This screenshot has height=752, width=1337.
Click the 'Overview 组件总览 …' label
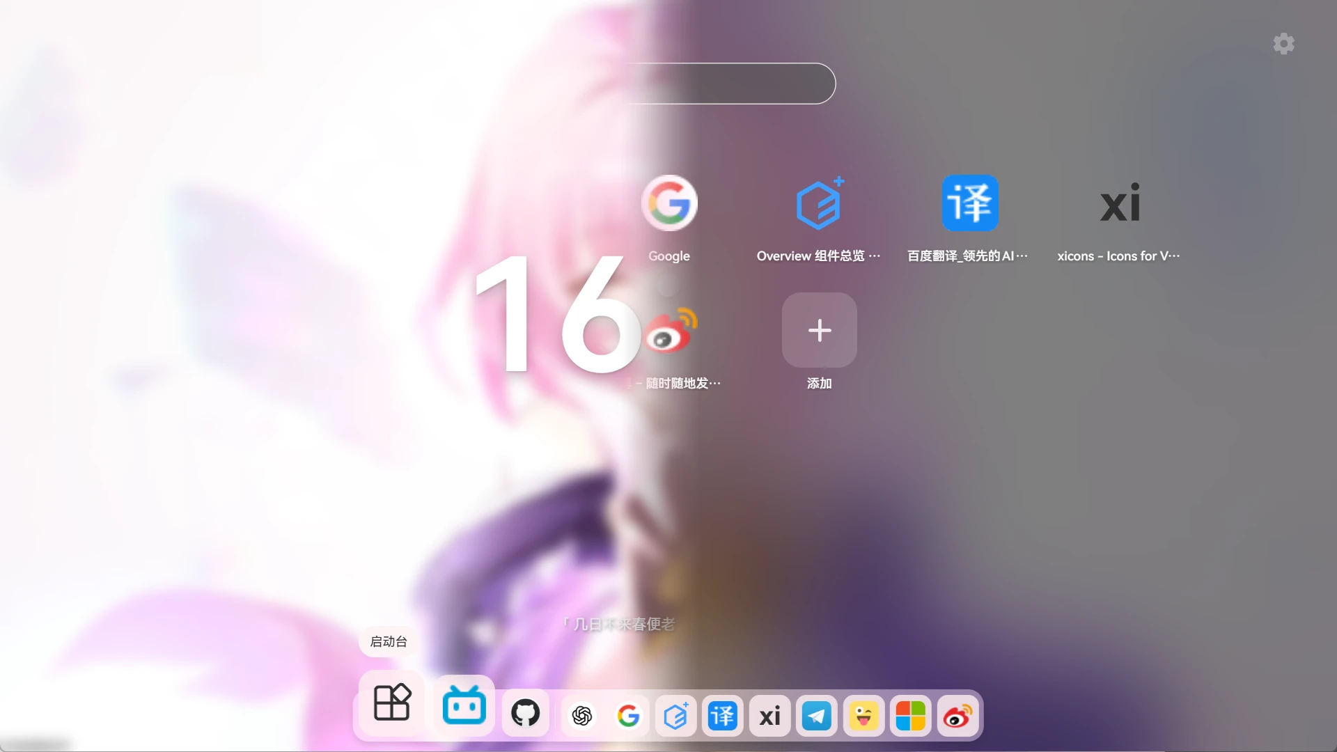819,256
